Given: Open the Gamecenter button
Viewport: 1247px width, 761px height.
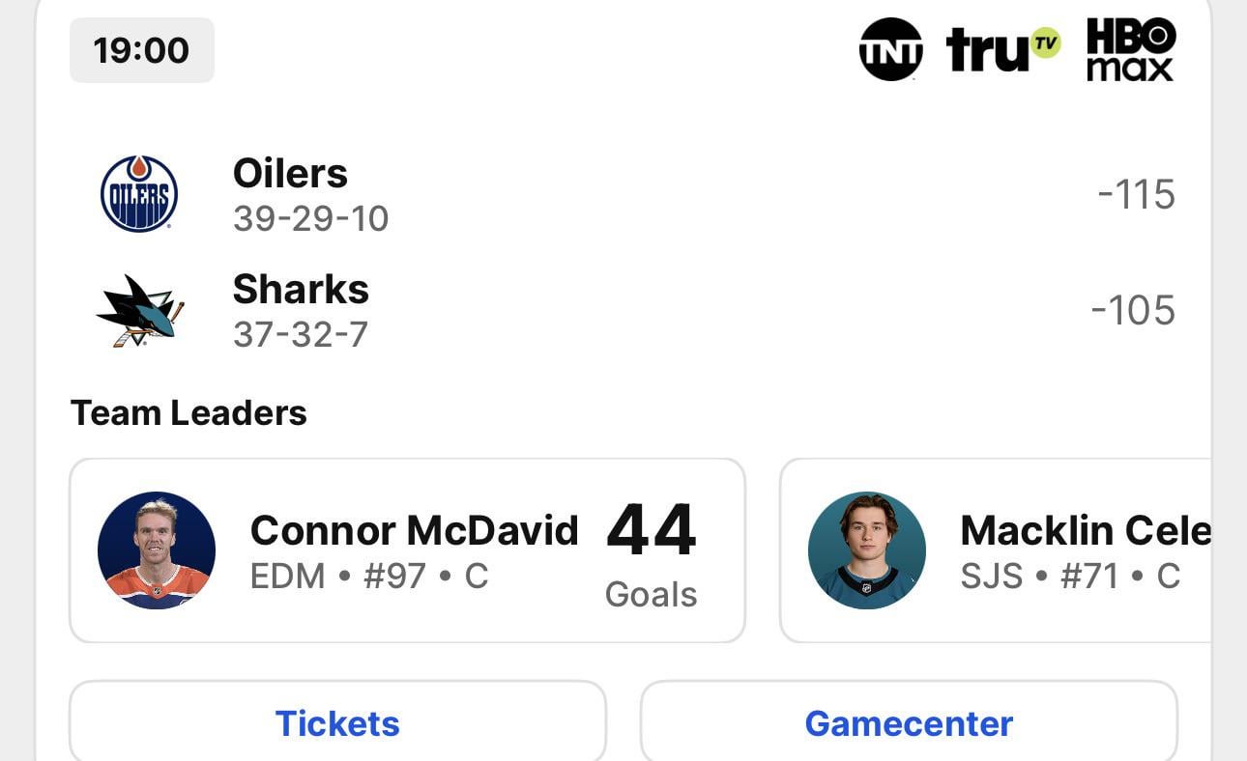Looking at the screenshot, I should pos(909,723).
